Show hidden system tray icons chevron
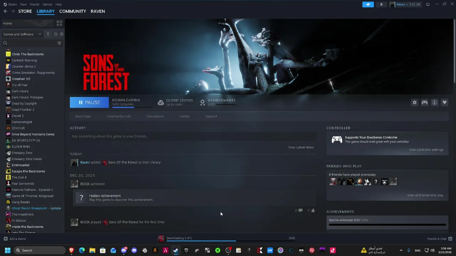Image resolution: width=456 pixels, height=256 pixels. tap(401, 250)
